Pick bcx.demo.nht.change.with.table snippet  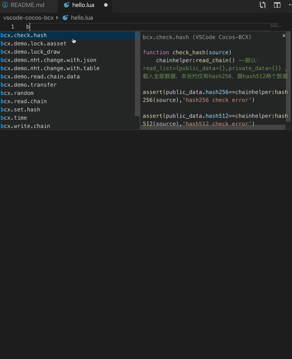(67, 68)
